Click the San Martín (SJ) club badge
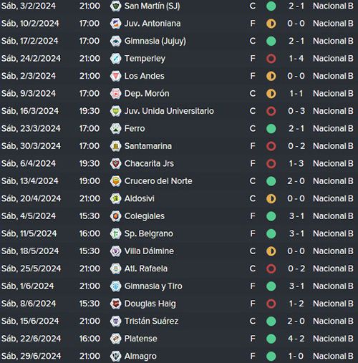 click(x=115, y=6)
